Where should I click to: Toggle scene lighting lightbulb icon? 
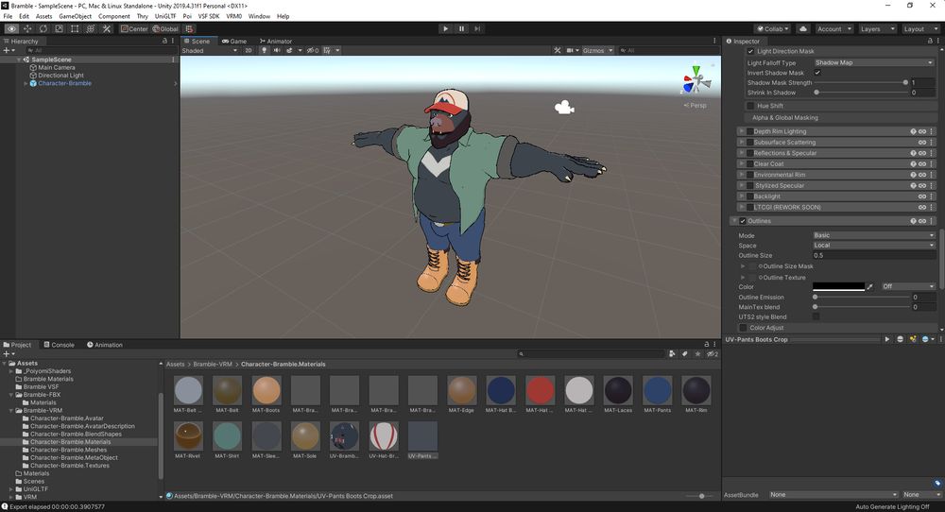coord(264,51)
